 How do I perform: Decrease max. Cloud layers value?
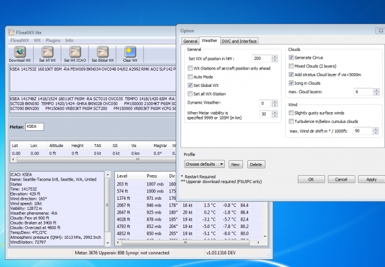click(377, 94)
